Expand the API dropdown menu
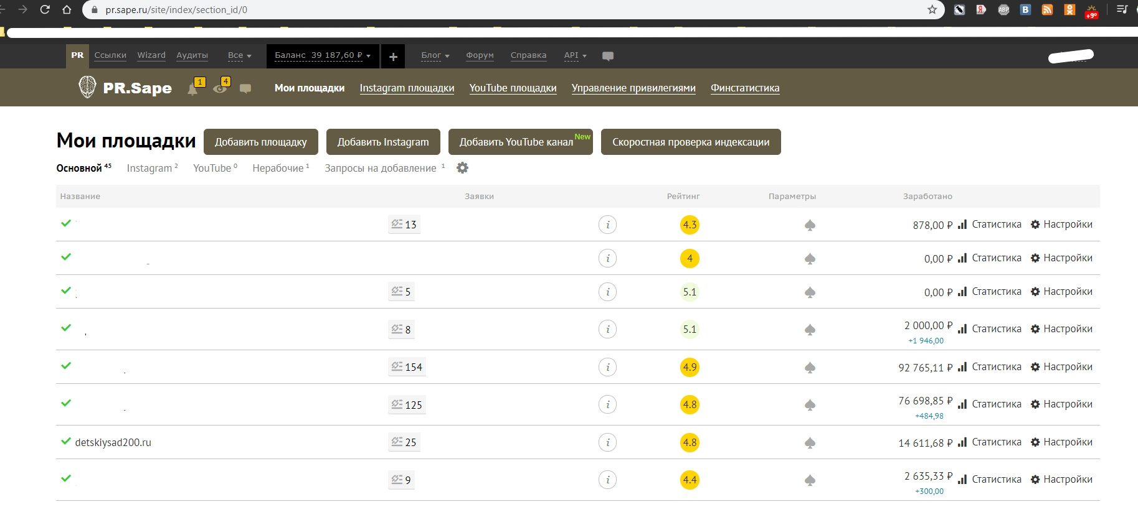1138x512 pixels. point(575,55)
